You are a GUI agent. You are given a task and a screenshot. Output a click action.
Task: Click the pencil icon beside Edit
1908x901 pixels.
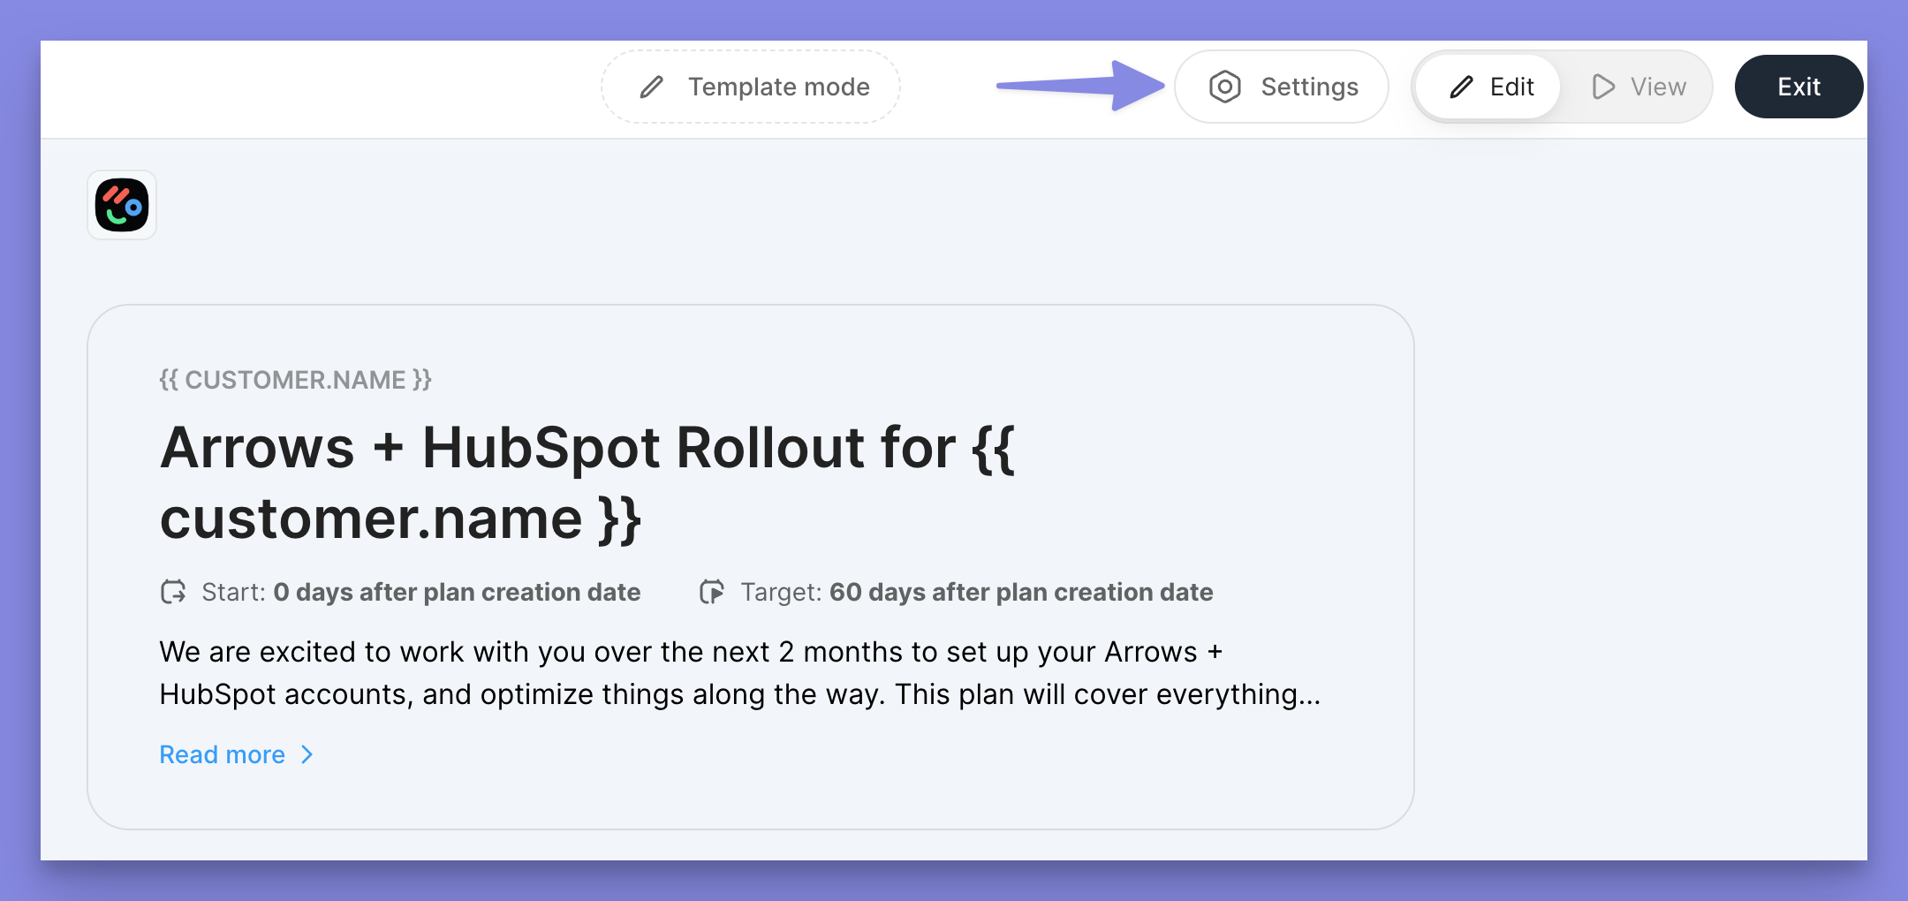(1462, 87)
